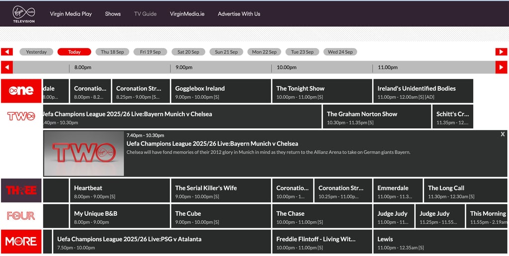The image size is (509, 256).
Task: Open the TV Guide menu item
Action: coord(145,14)
